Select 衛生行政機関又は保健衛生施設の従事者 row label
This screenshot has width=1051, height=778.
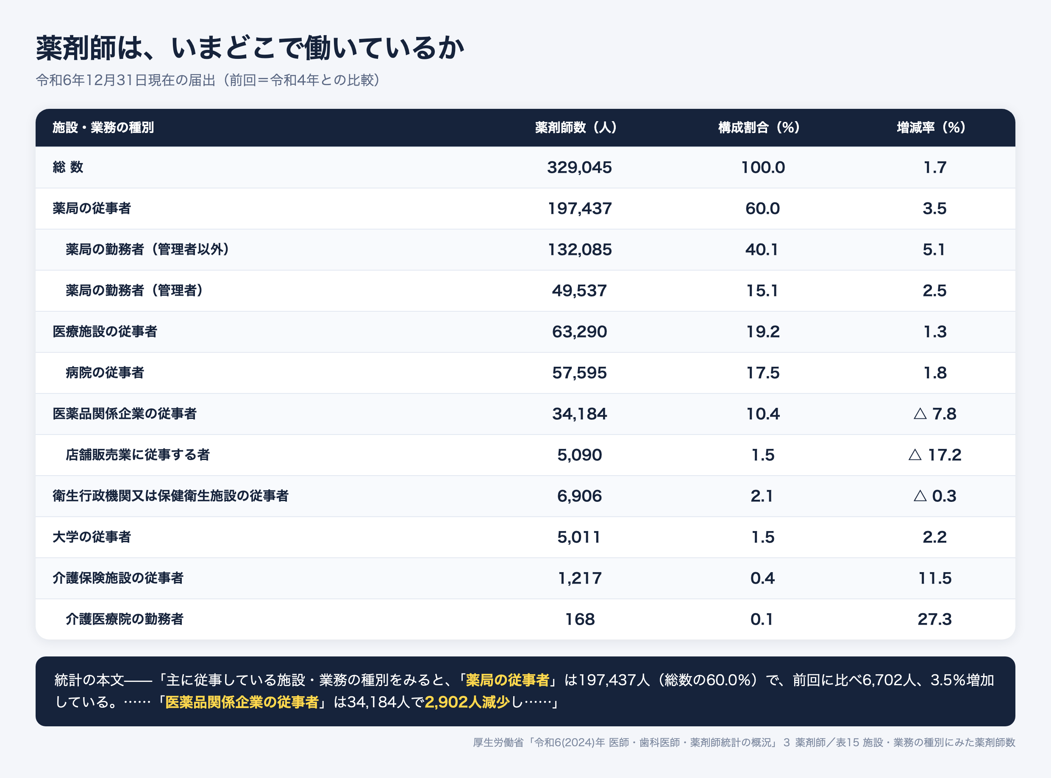(170, 496)
